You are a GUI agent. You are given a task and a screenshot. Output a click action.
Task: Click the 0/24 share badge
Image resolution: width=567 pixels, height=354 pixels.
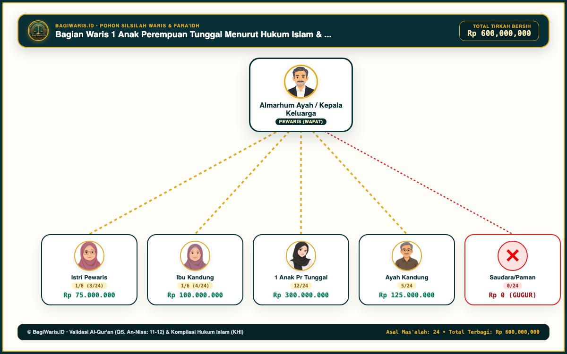tap(513, 286)
